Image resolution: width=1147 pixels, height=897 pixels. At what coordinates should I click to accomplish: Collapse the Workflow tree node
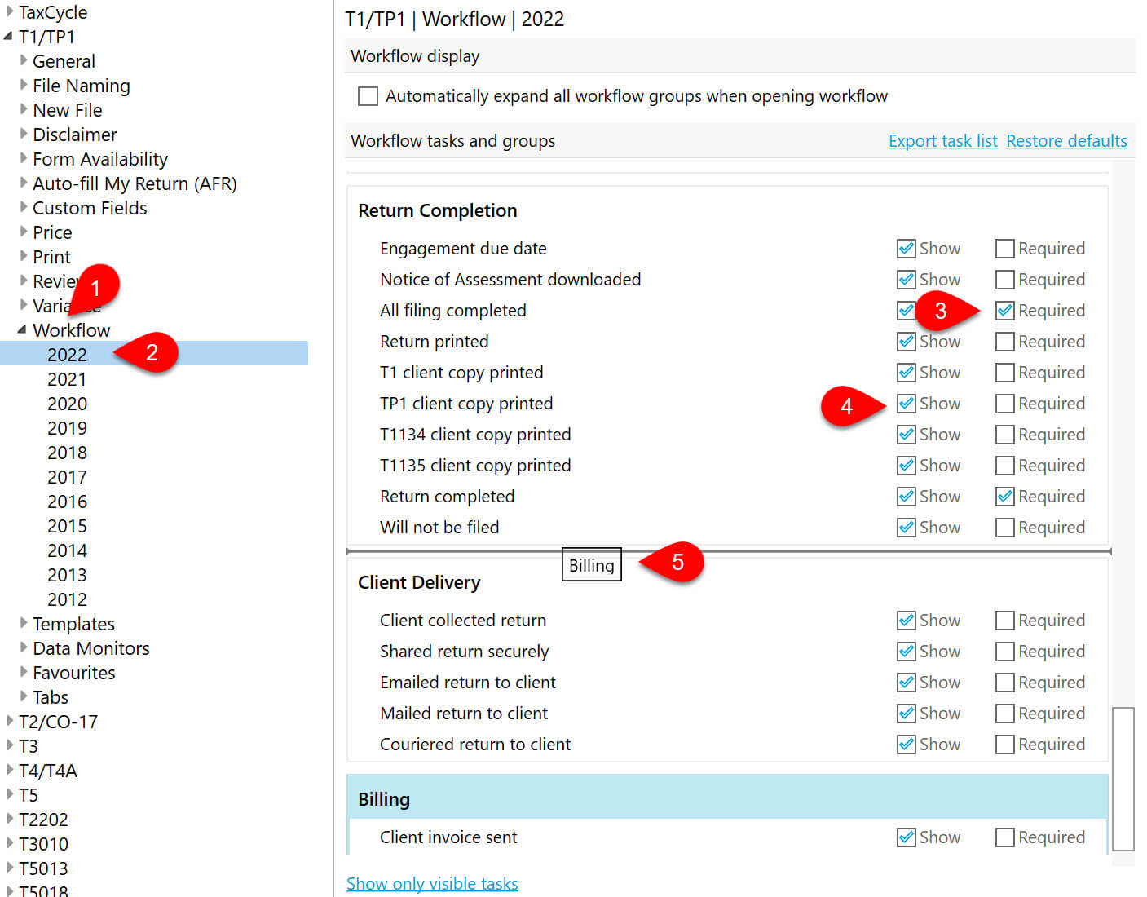pos(22,329)
